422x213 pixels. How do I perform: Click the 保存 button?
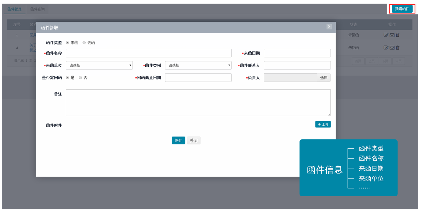click(179, 140)
